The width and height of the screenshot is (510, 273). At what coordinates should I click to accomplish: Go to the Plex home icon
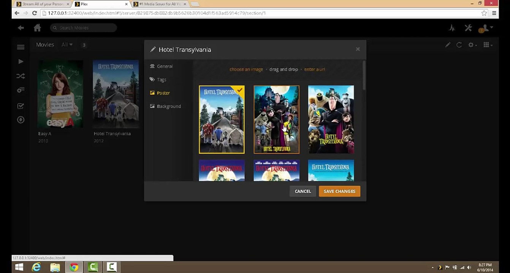click(37, 28)
